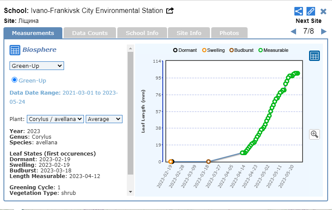
Task: Switch to the Data Counts tab
Action: [x=90, y=33]
